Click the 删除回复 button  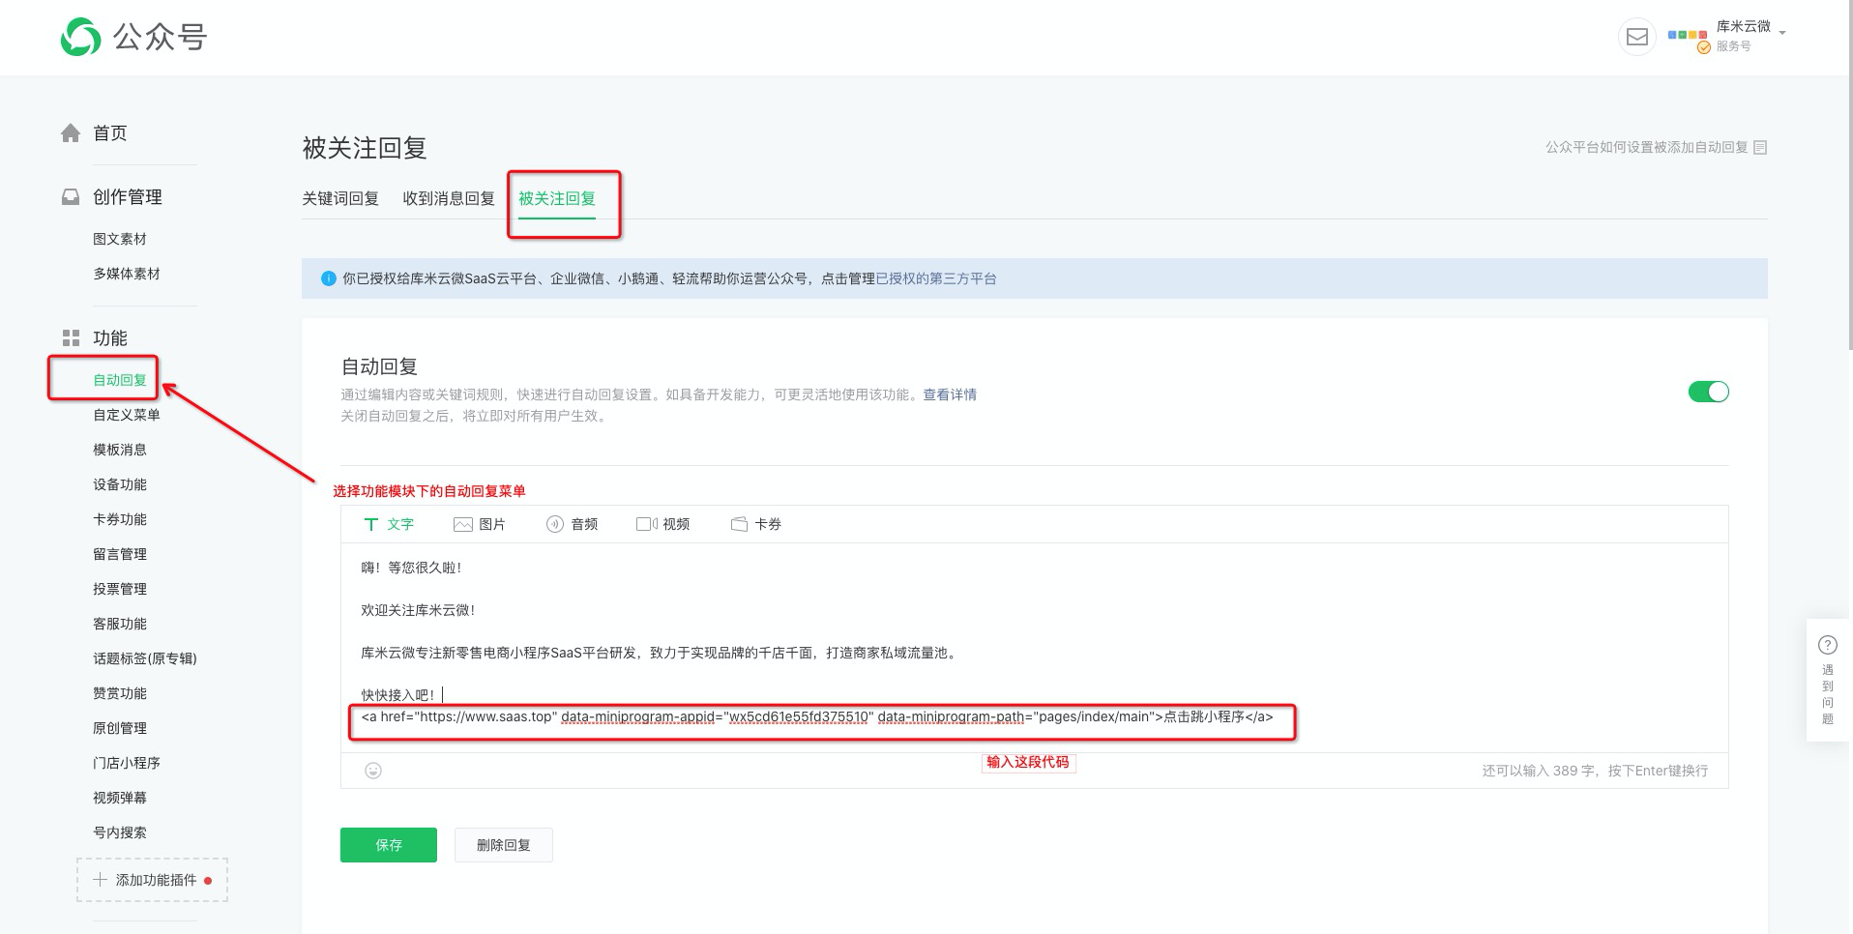click(504, 845)
